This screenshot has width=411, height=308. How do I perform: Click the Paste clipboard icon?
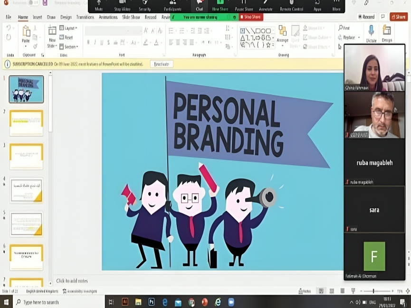pos(26,31)
